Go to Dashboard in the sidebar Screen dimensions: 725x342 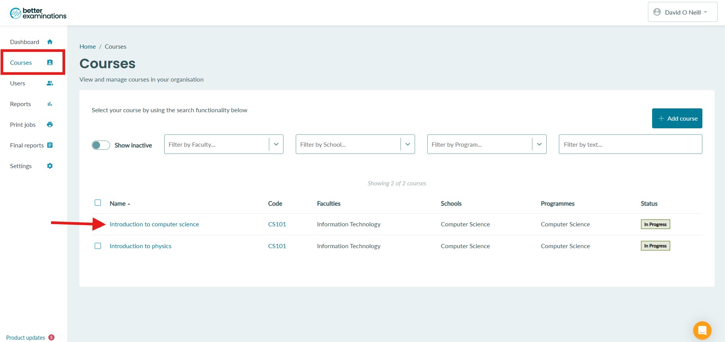[25, 42]
